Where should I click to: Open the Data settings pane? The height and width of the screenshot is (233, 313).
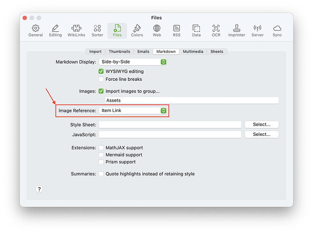click(196, 31)
